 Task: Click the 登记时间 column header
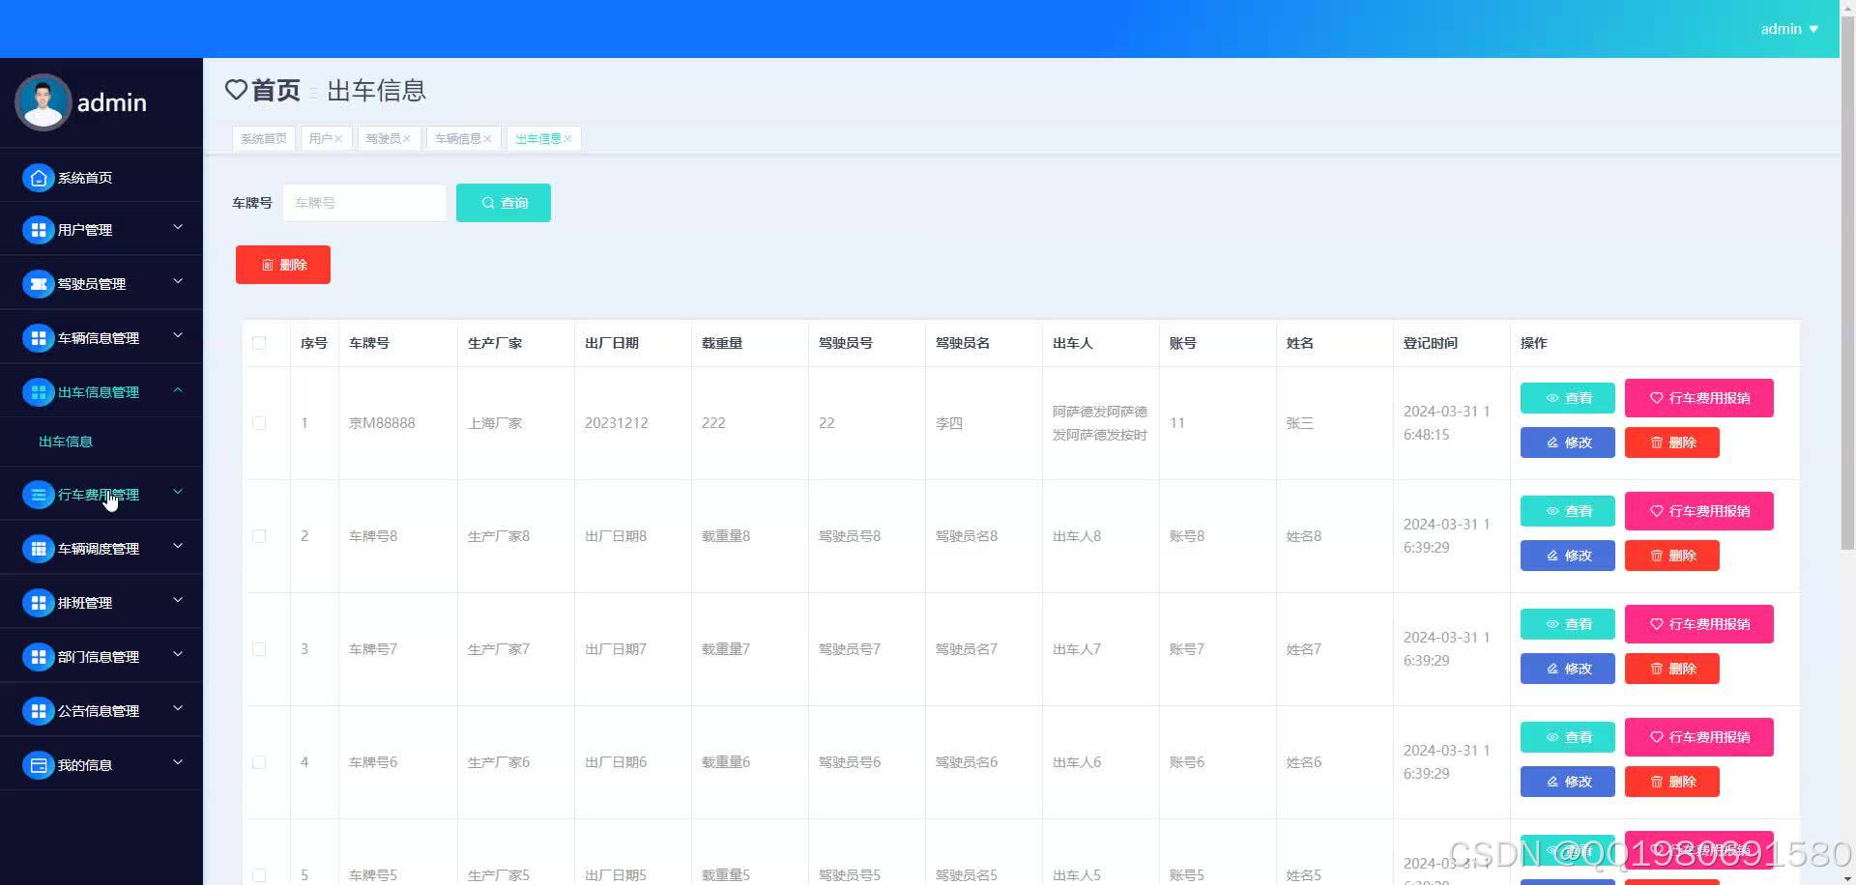click(x=1431, y=343)
